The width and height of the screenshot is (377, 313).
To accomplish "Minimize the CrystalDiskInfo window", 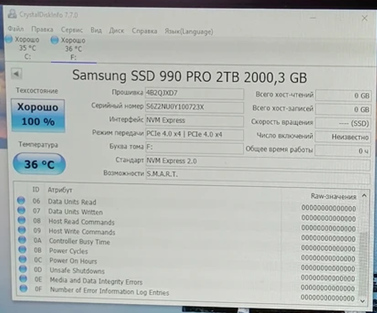I will [x=313, y=17].
